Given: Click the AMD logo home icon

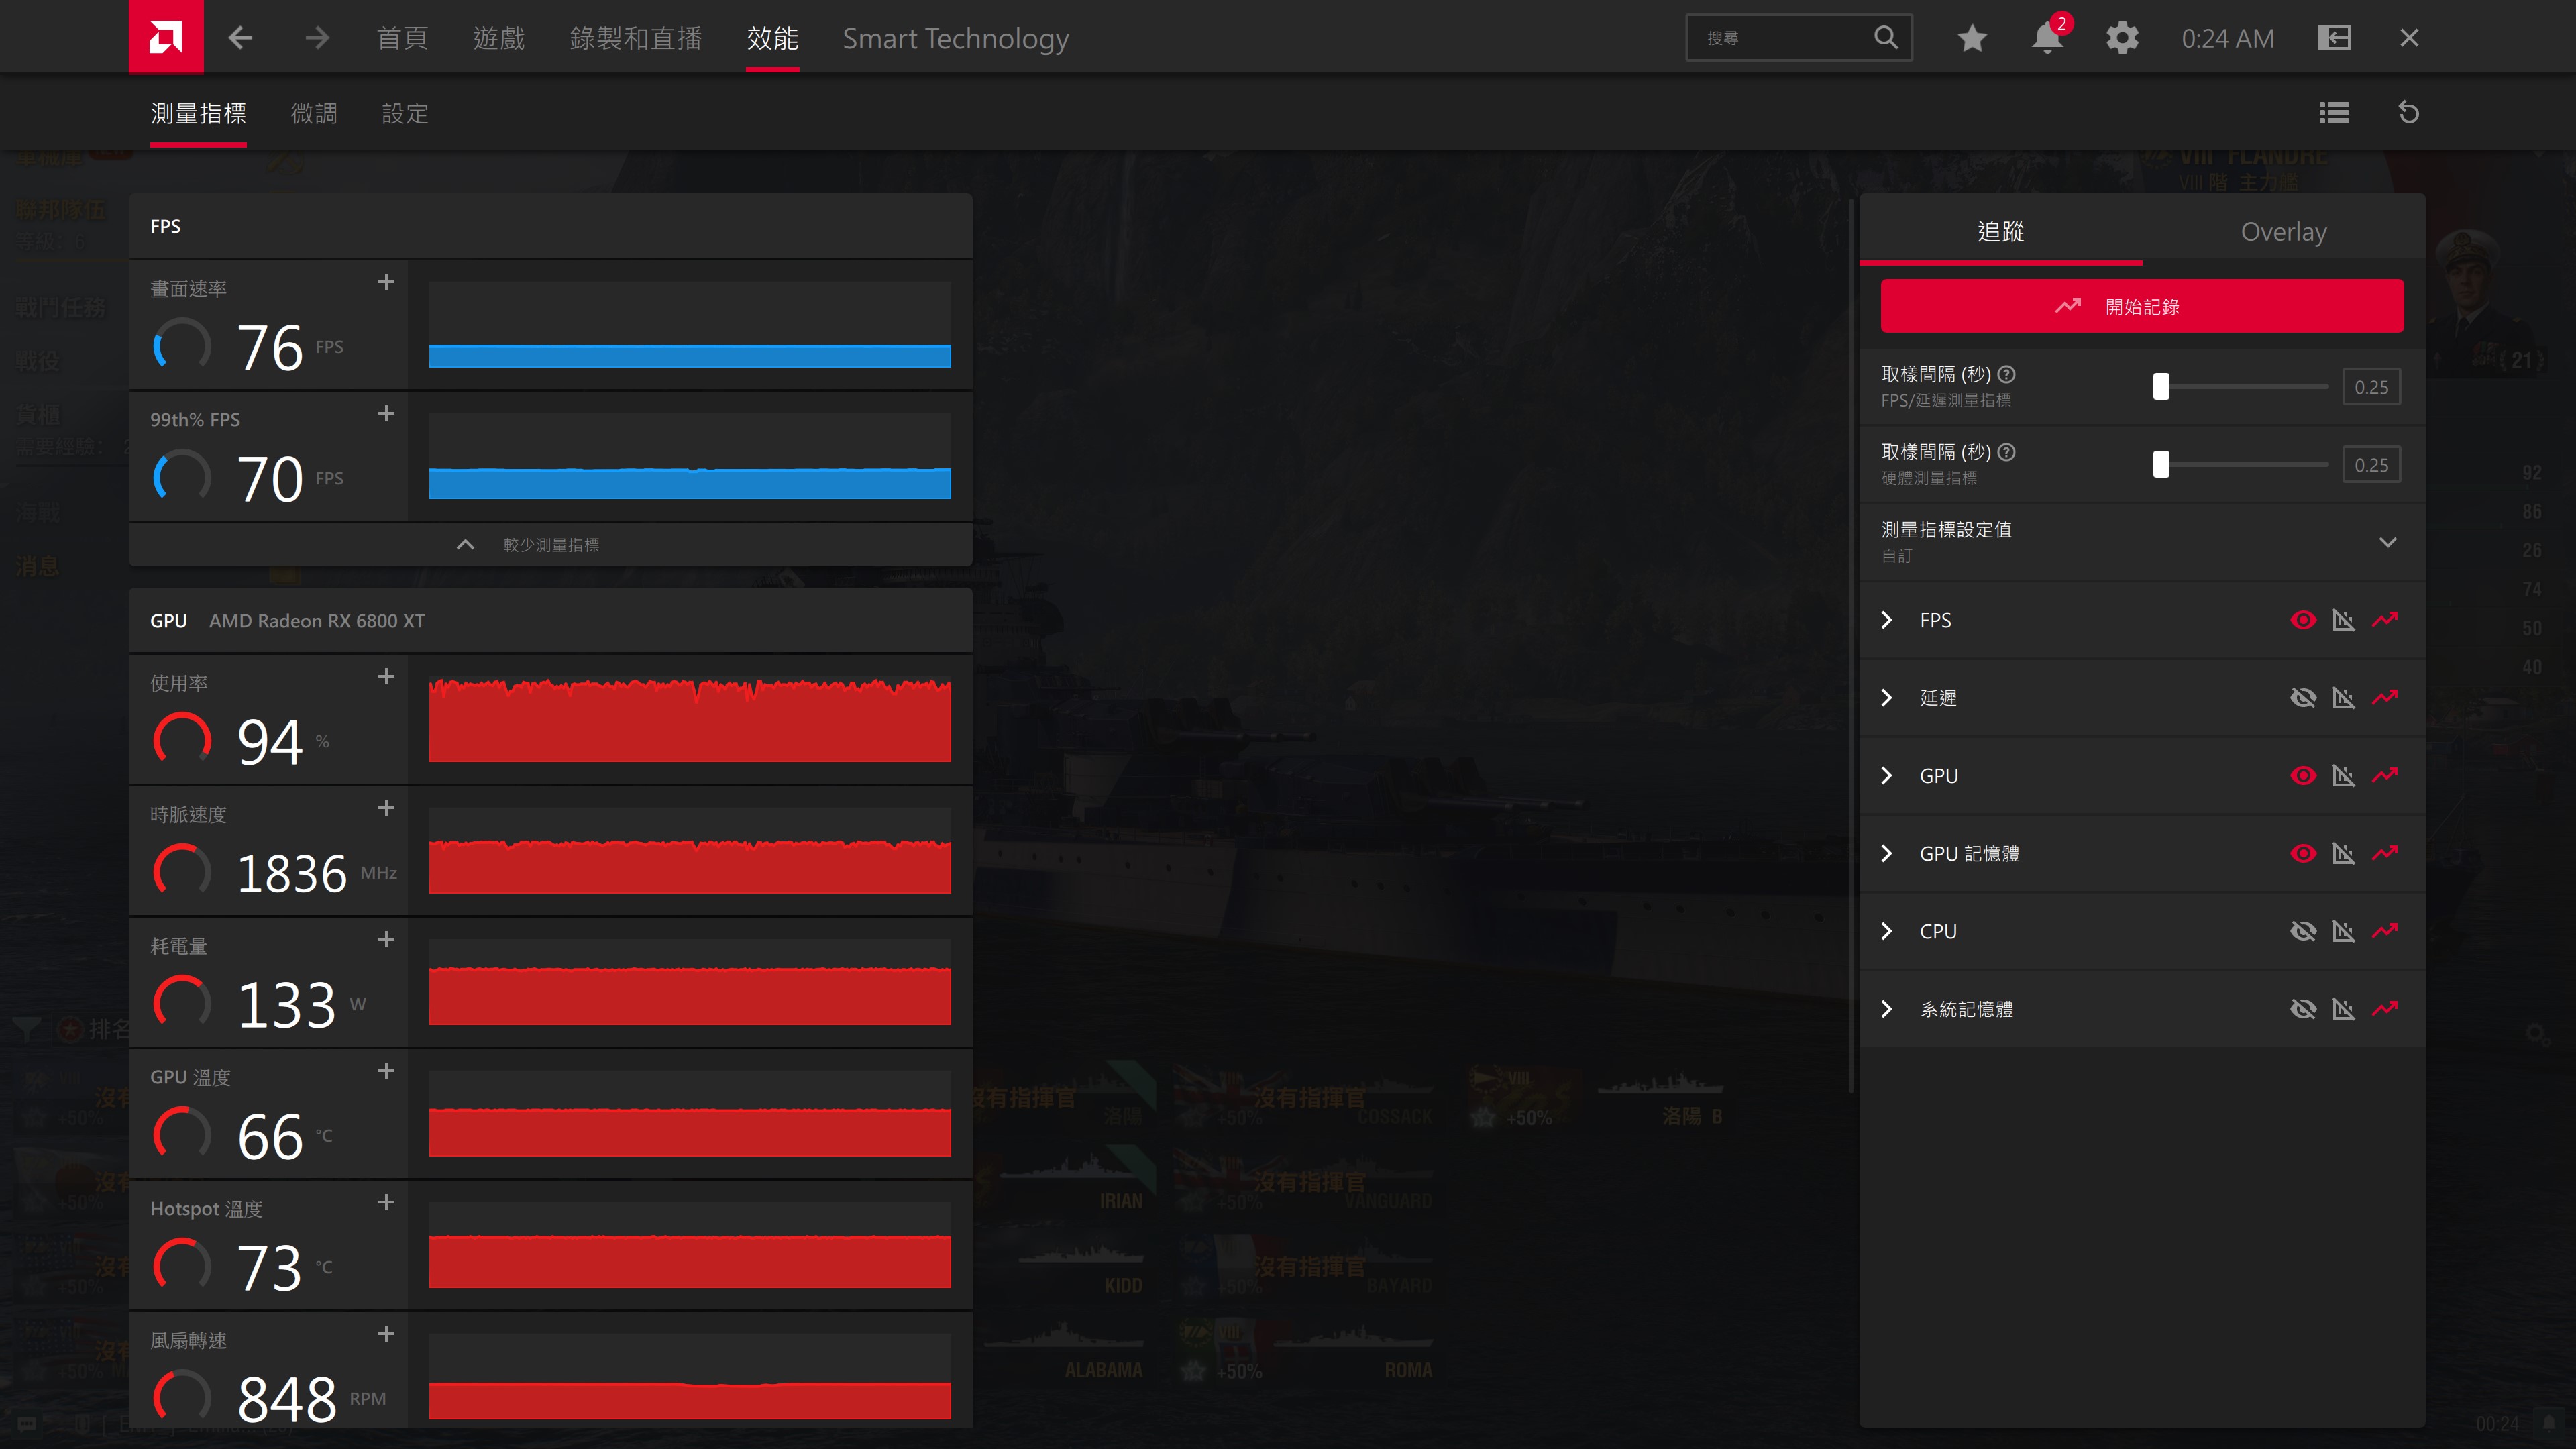Looking at the screenshot, I should click(x=166, y=37).
